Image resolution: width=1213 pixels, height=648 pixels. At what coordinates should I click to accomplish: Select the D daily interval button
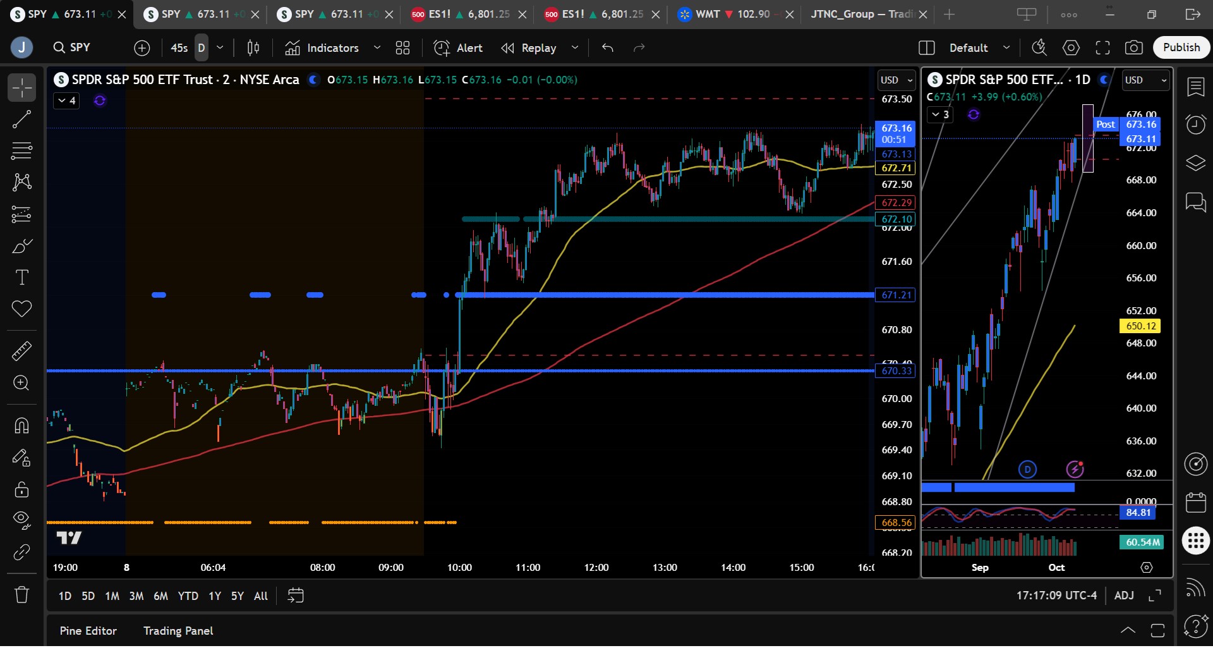202,47
